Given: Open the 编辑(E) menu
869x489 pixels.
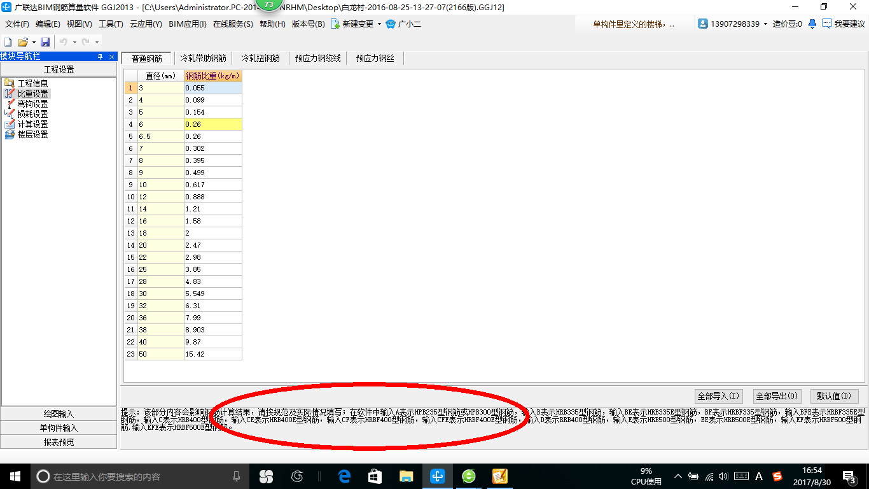Looking at the screenshot, I should point(48,24).
